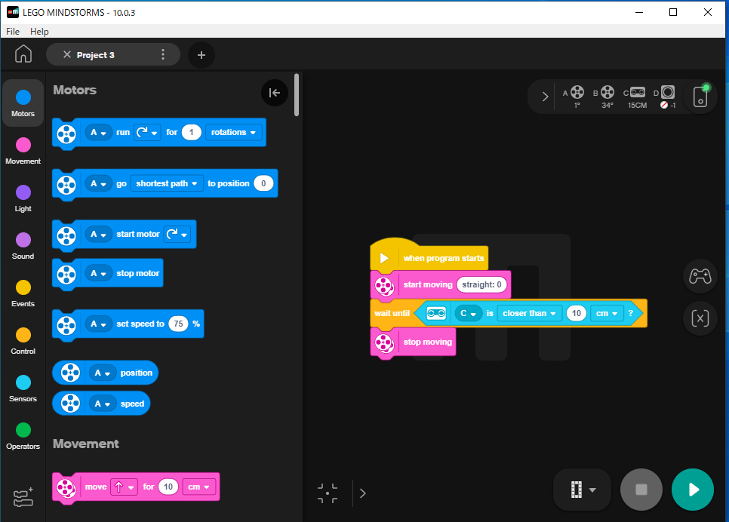View motor on port A
729x522 pixels.
(x=574, y=97)
